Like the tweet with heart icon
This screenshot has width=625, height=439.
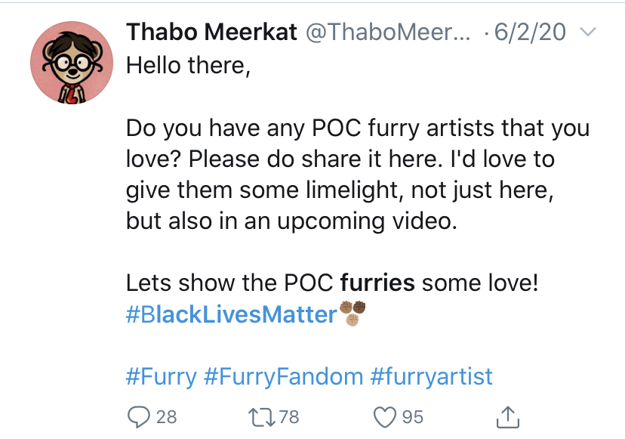click(385, 417)
